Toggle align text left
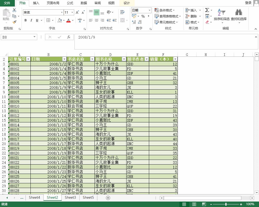This screenshot has height=207, width=259. tap(91, 20)
